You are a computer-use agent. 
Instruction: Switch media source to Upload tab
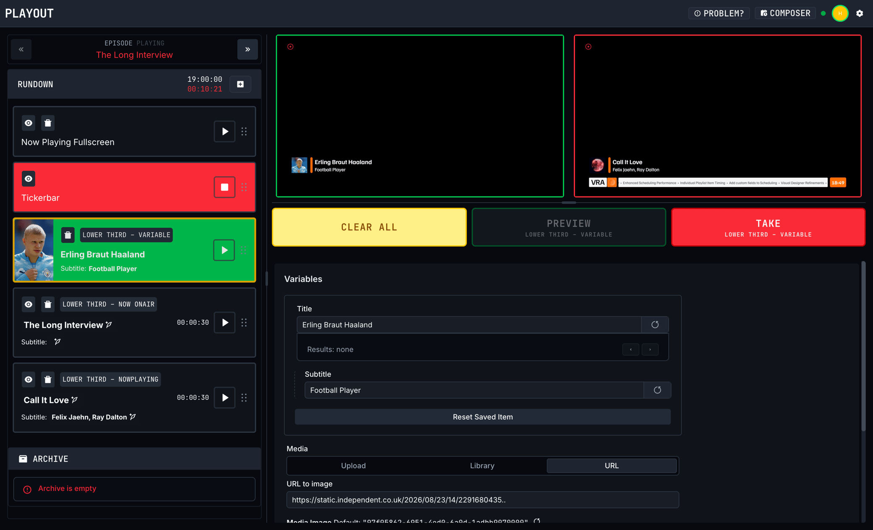(353, 466)
